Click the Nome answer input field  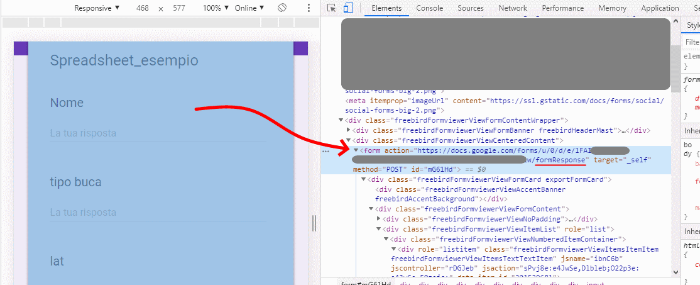click(158, 133)
